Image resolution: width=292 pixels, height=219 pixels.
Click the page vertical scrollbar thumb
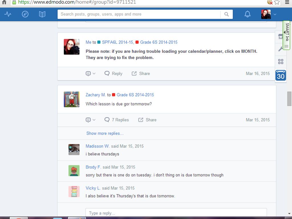pyautogui.click(x=289, y=99)
